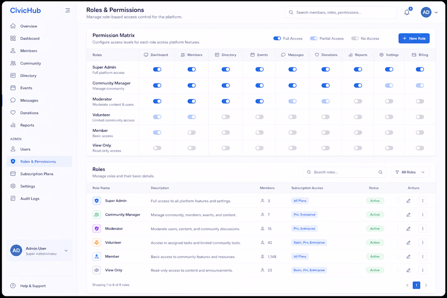Click the CivicHub logo
447x298 pixels.
click(25, 11)
